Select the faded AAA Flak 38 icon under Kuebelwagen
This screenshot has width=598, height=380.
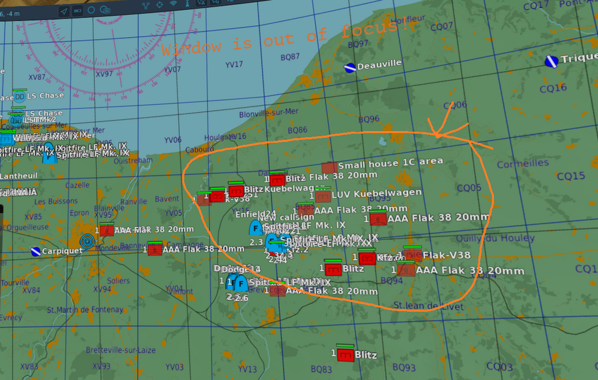(306, 210)
